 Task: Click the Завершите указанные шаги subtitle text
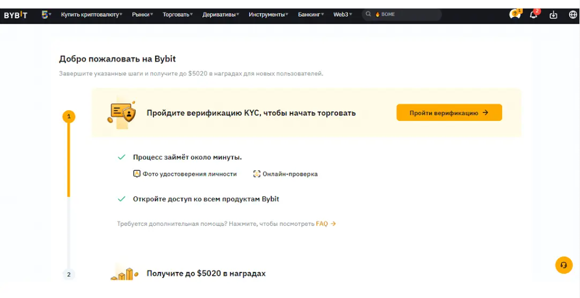click(x=191, y=73)
